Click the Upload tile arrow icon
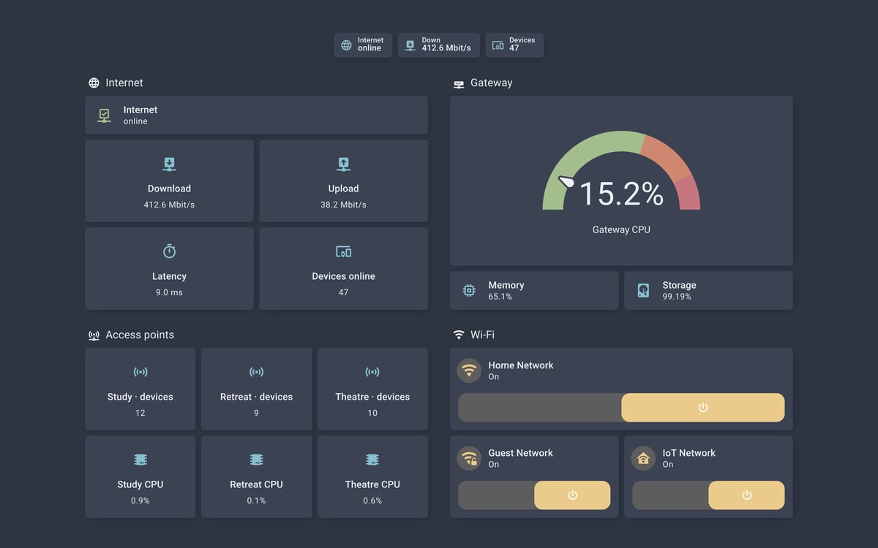878x548 pixels. point(343,164)
